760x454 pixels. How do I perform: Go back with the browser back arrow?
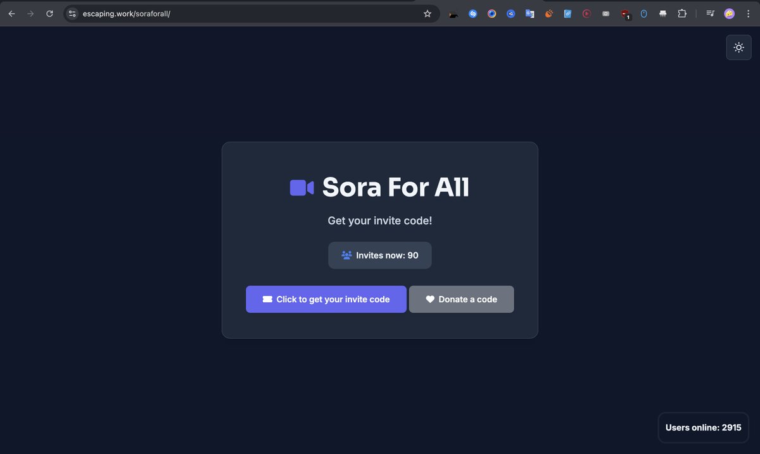tap(11, 13)
